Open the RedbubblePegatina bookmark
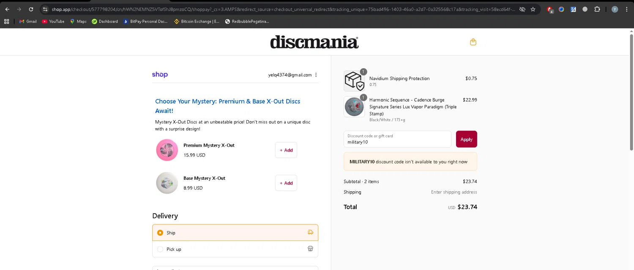 [247, 21]
